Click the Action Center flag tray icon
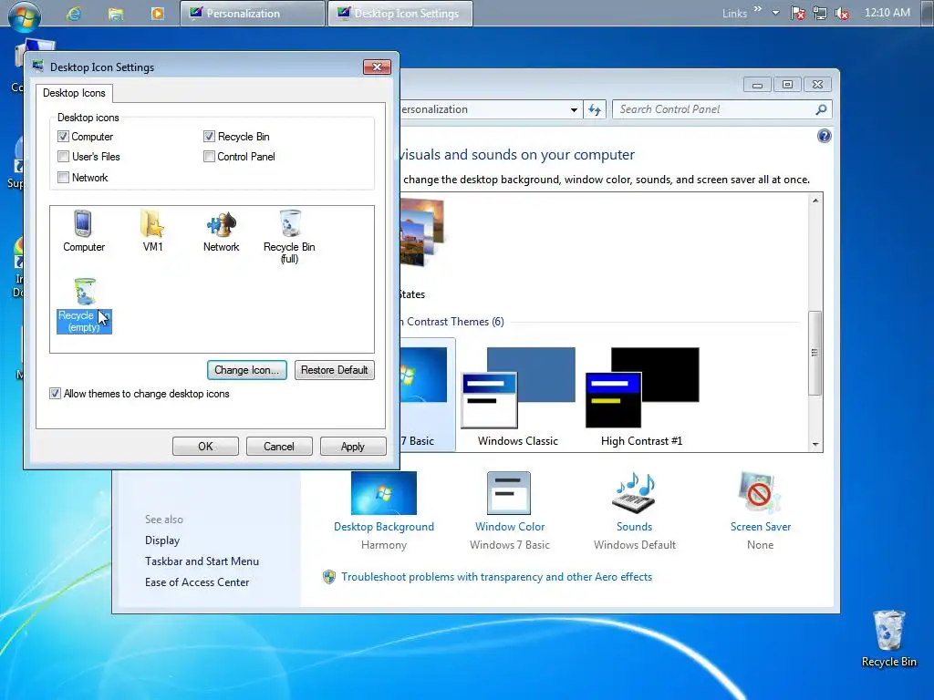Image resolution: width=934 pixels, height=700 pixels. (x=797, y=13)
